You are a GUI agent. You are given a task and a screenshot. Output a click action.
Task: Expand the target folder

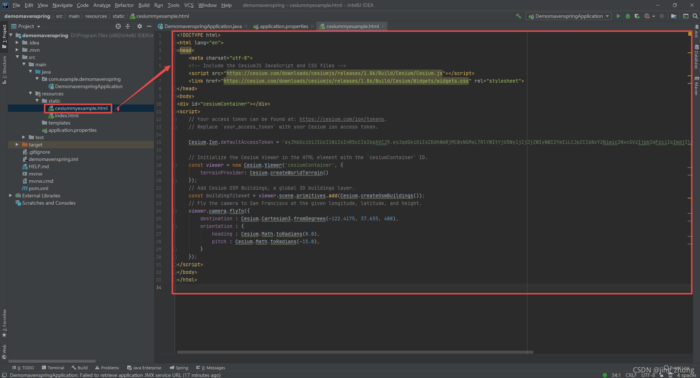17,145
